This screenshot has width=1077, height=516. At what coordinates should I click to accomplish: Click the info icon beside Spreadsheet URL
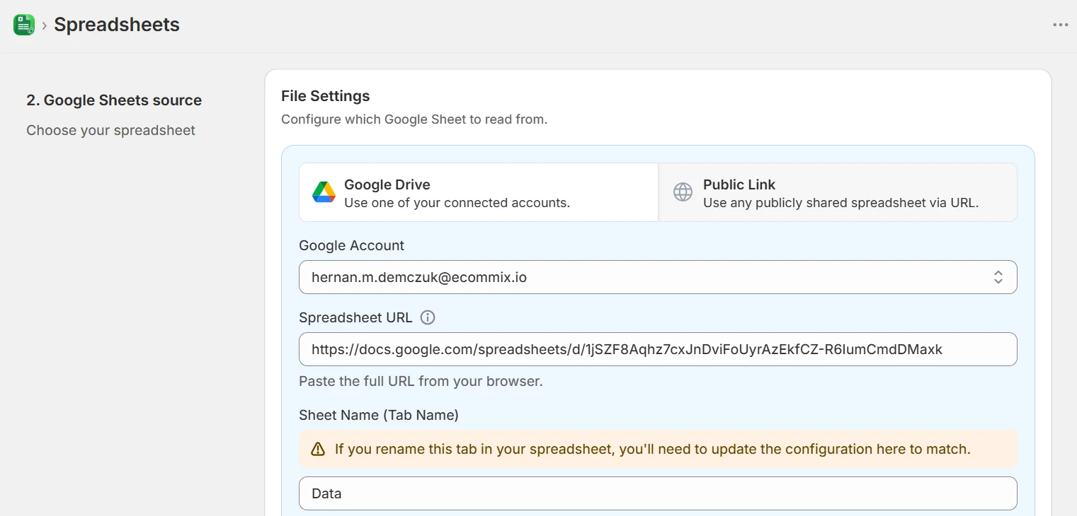click(428, 317)
